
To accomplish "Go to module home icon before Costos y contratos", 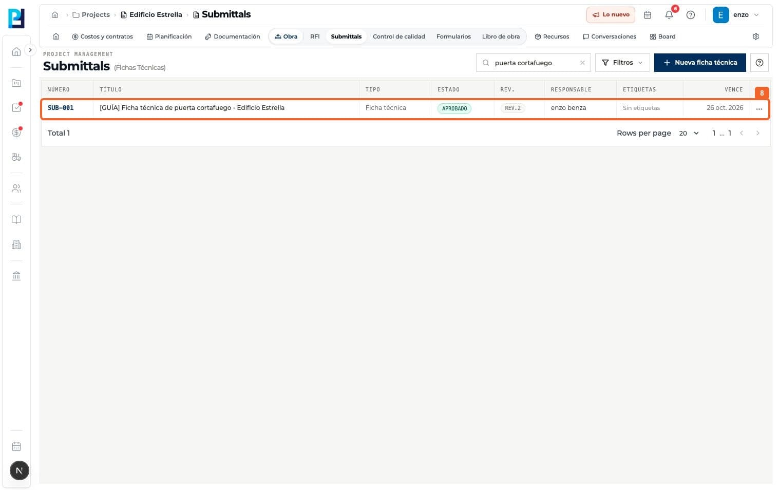I will pyautogui.click(x=56, y=36).
